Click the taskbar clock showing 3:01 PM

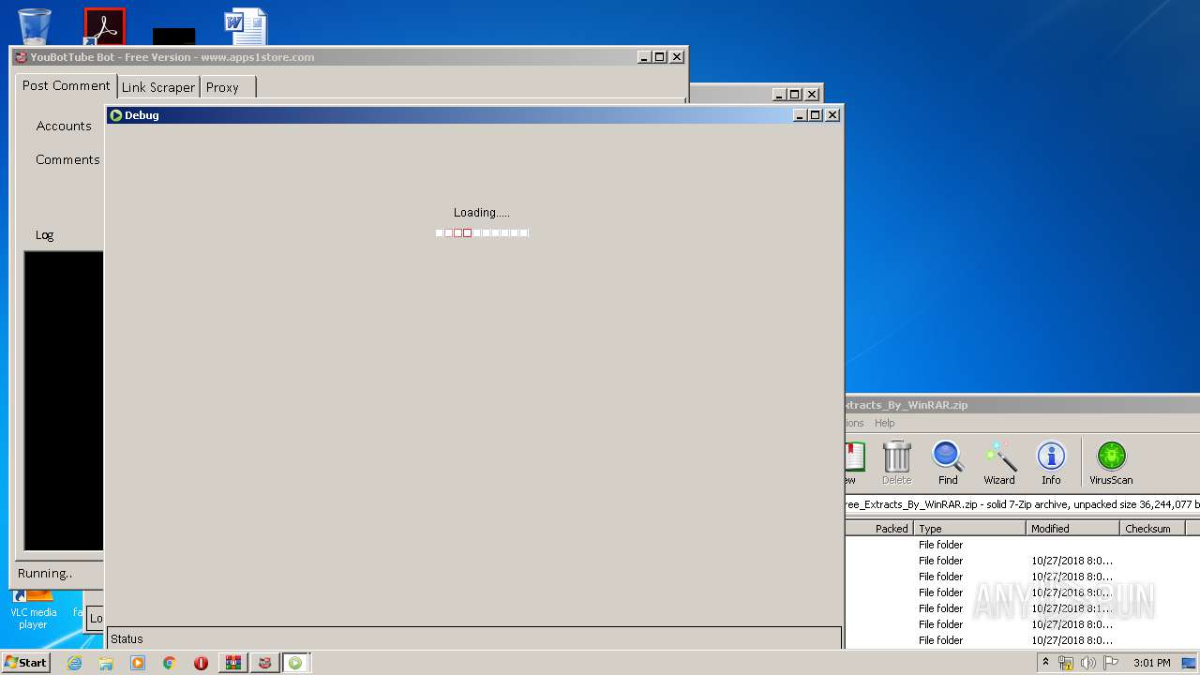[1151, 663]
